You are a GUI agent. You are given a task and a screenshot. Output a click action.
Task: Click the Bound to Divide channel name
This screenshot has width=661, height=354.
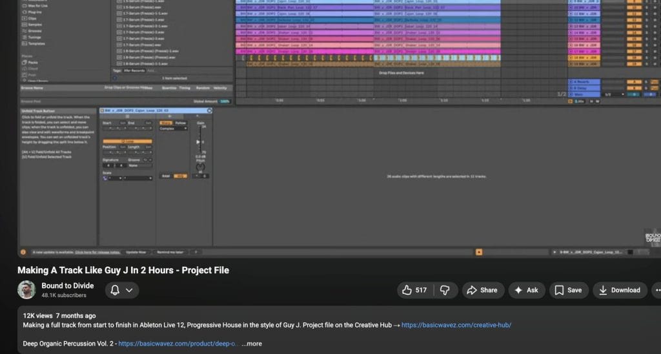(x=68, y=286)
